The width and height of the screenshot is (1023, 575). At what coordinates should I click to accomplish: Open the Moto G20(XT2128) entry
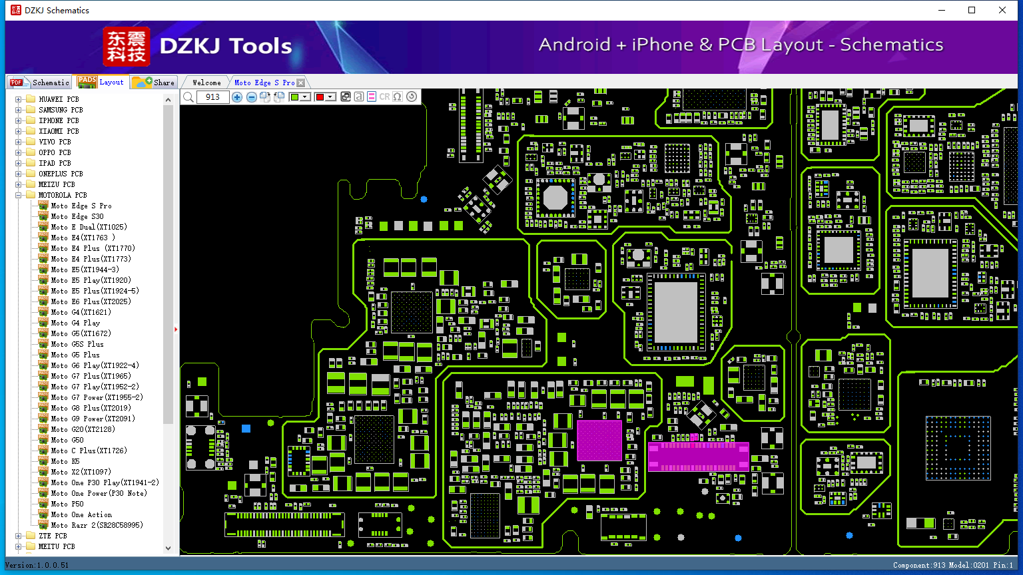point(83,429)
